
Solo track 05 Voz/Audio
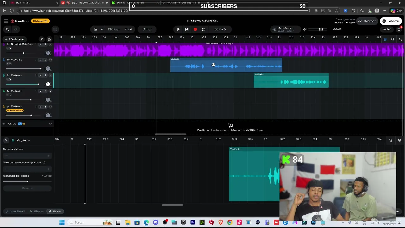click(45, 106)
